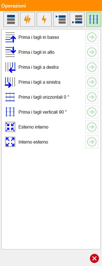This screenshot has height=266, width=102.
Task: Click the 'Prima i tagli in basso' icon
Action: (x=10, y=37)
